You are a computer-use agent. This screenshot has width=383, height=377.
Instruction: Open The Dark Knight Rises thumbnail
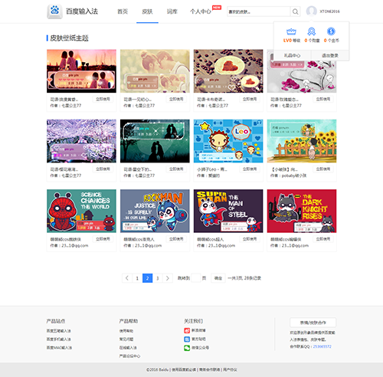(x=302, y=211)
